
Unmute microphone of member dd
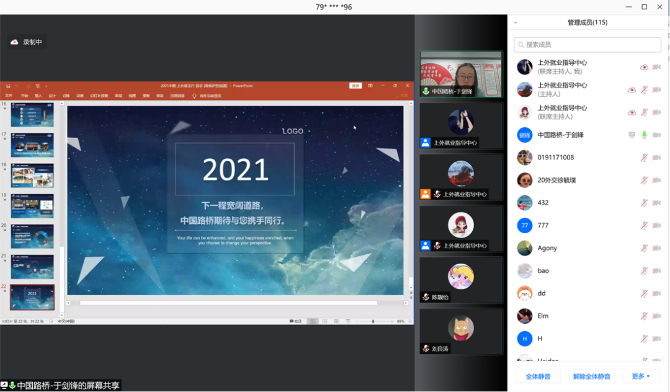[x=644, y=293]
